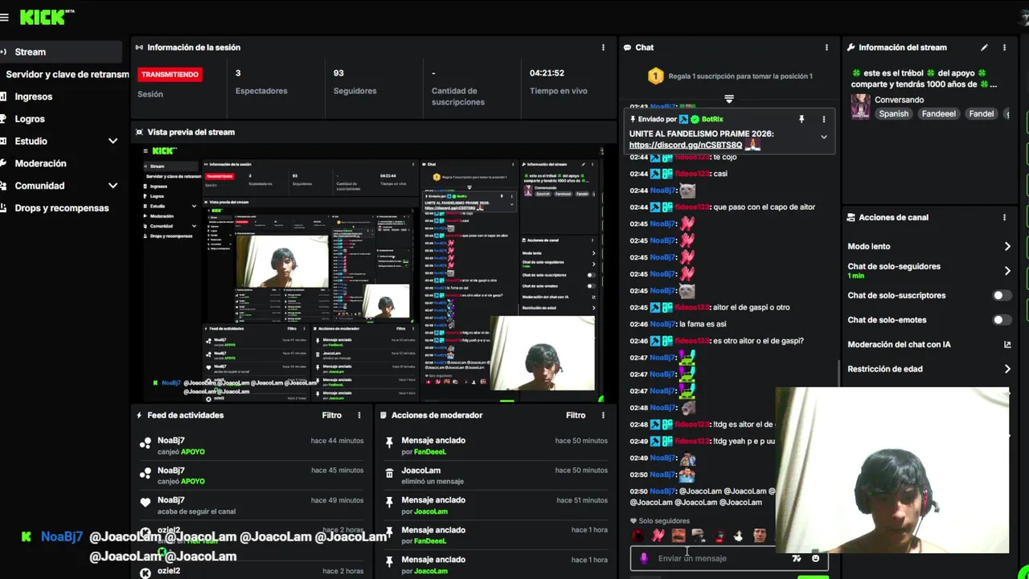
Task: Open pinned message three-dot options
Action: (x=823, y=119)
